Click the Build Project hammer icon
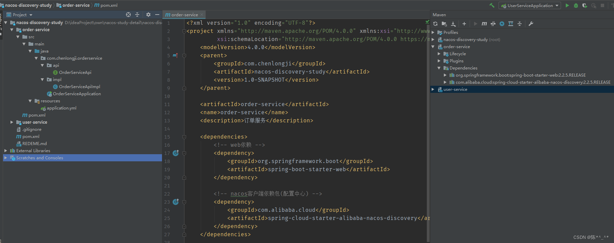 coord(492,5)
